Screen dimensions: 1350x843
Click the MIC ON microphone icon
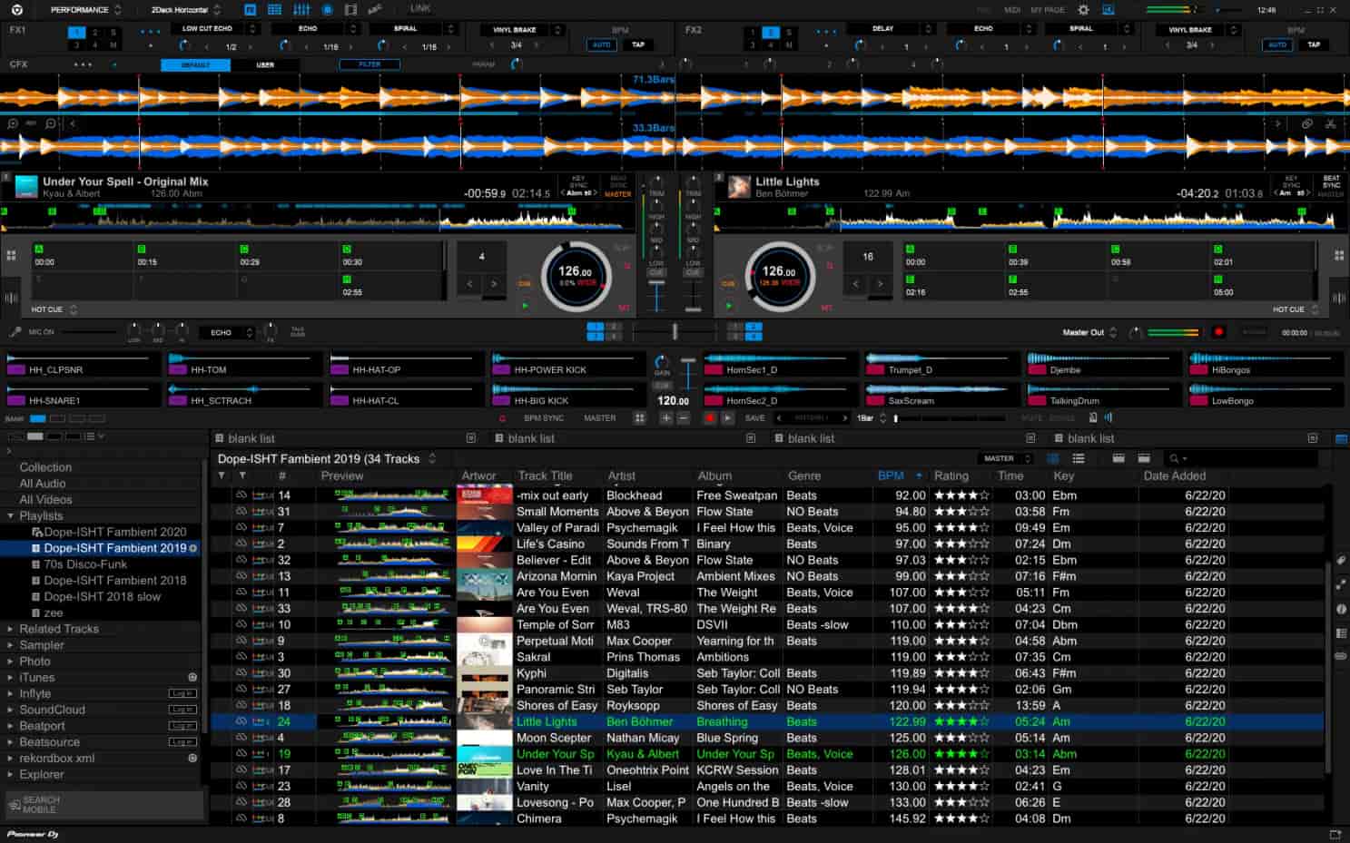(x=15, y=331)
